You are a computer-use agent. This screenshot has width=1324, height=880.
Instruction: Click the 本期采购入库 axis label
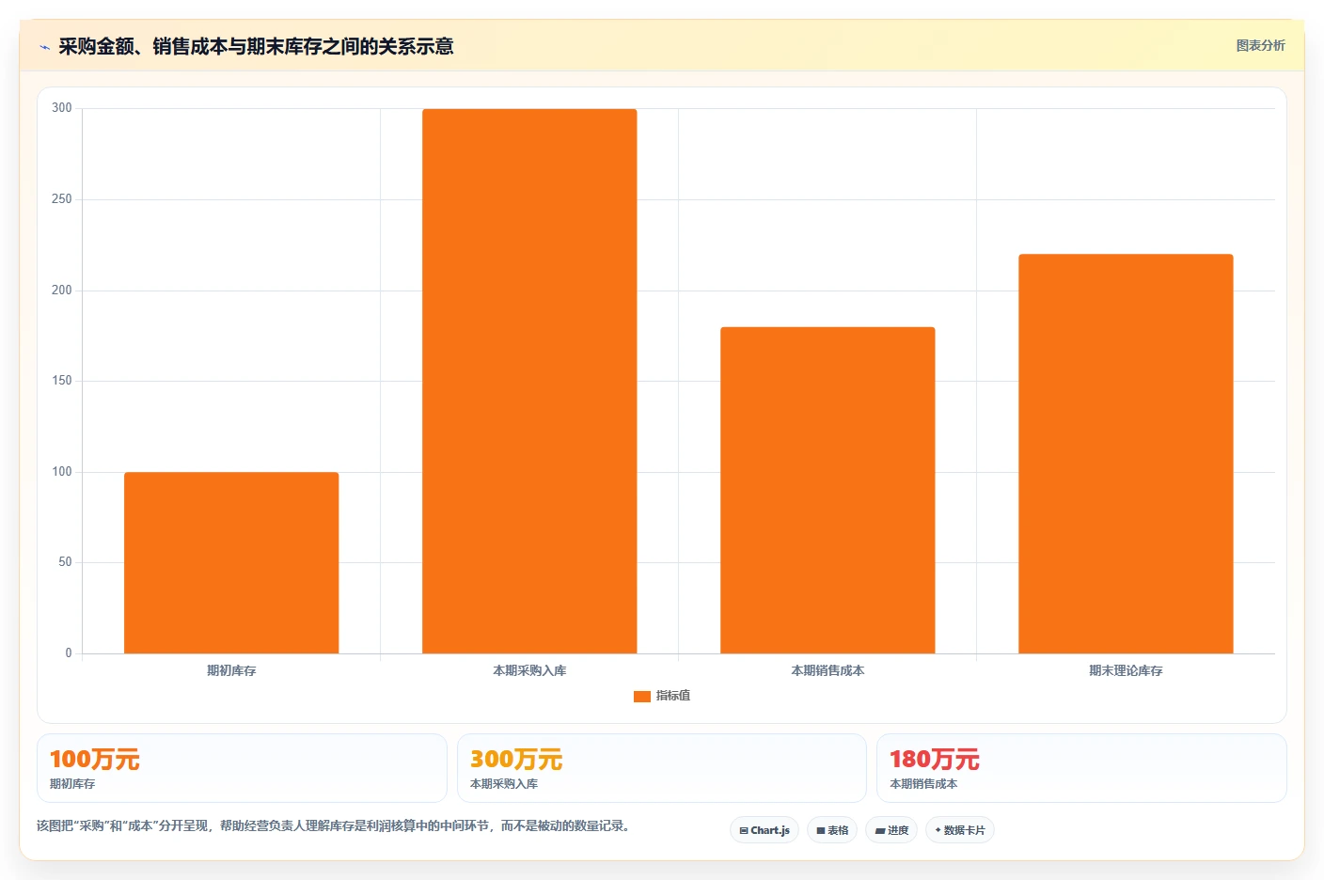point(529,670)
